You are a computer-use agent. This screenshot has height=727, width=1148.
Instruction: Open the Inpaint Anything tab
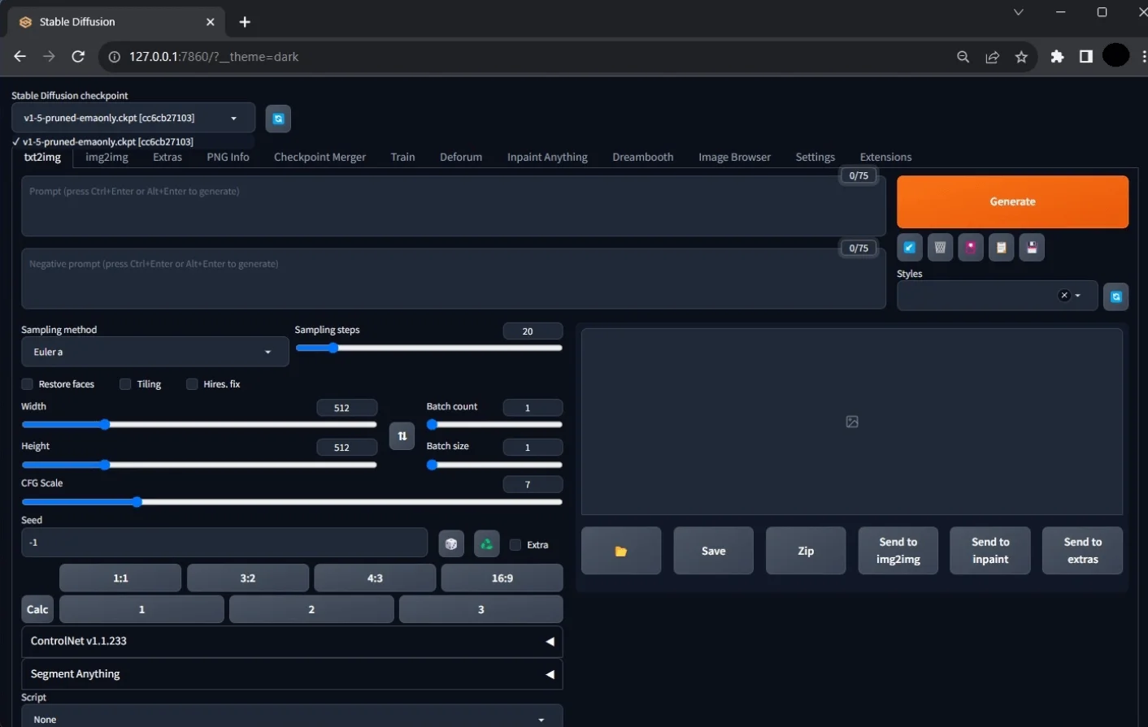(546, 158)
